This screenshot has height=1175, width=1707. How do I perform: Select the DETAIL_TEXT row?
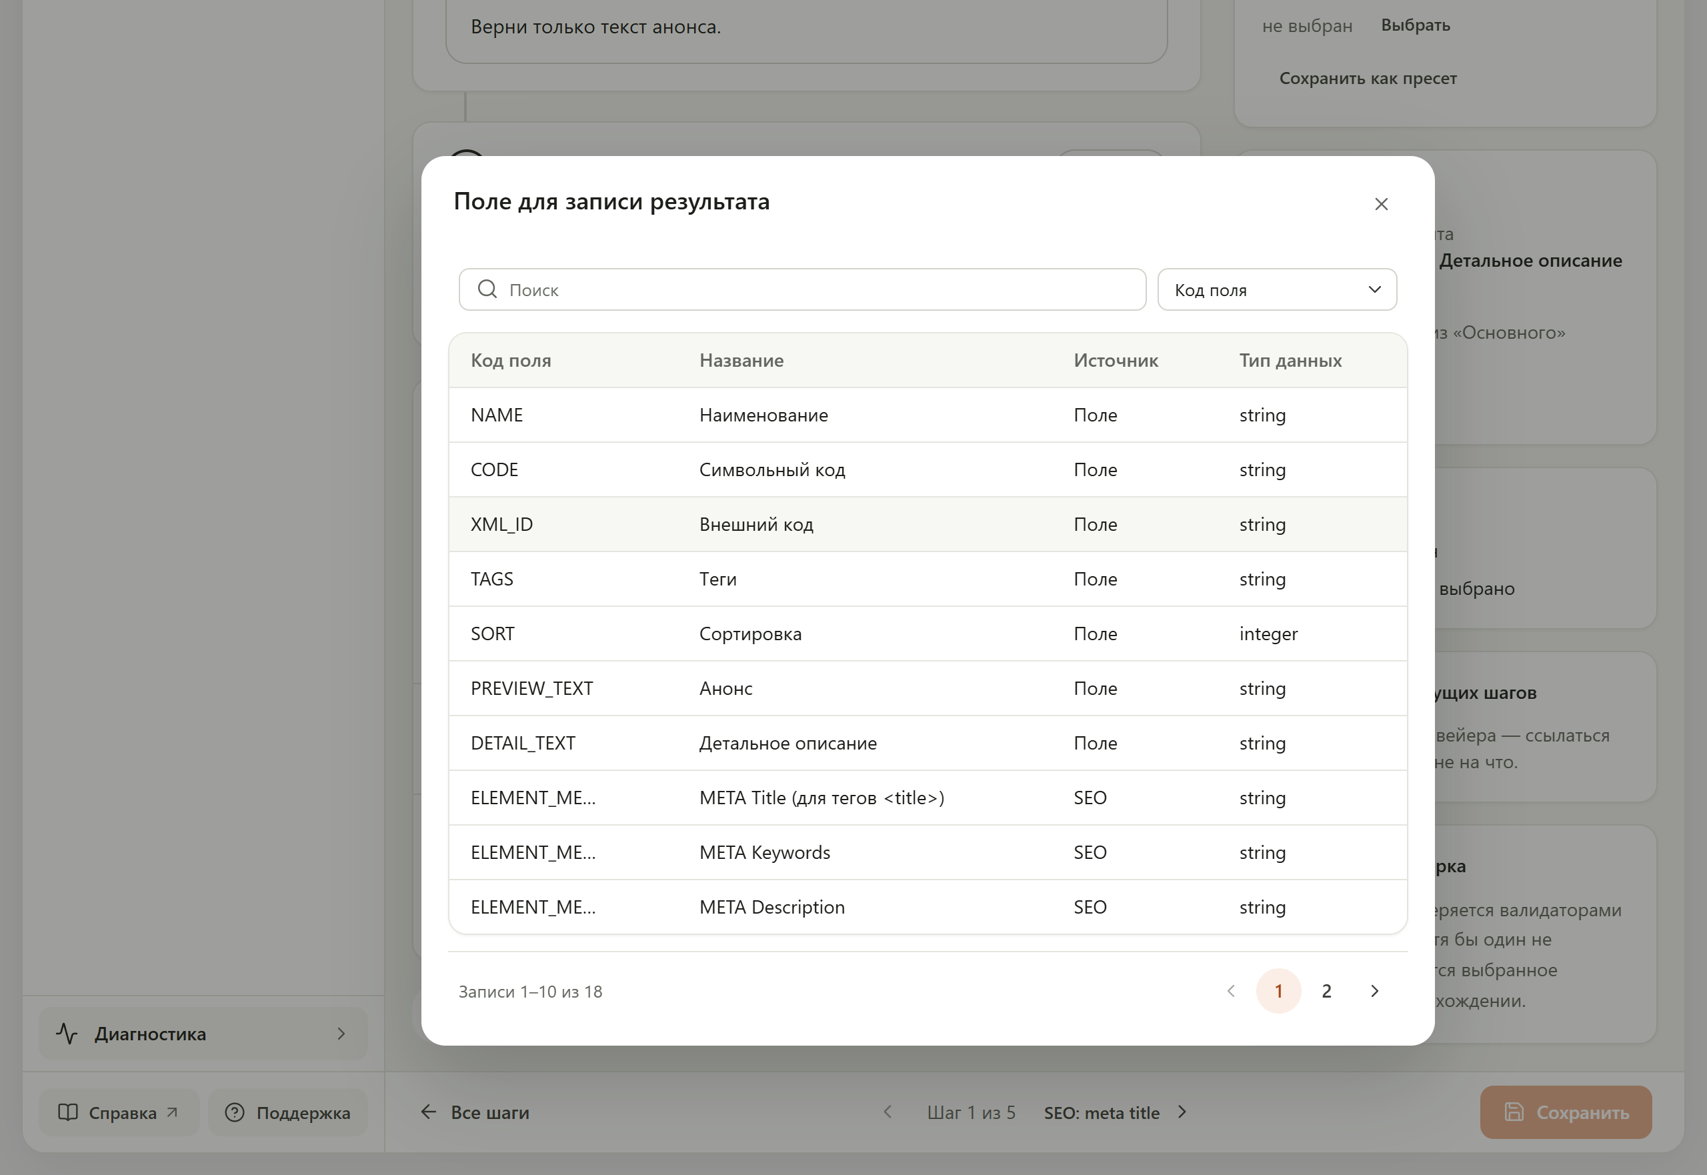(928, 743)
